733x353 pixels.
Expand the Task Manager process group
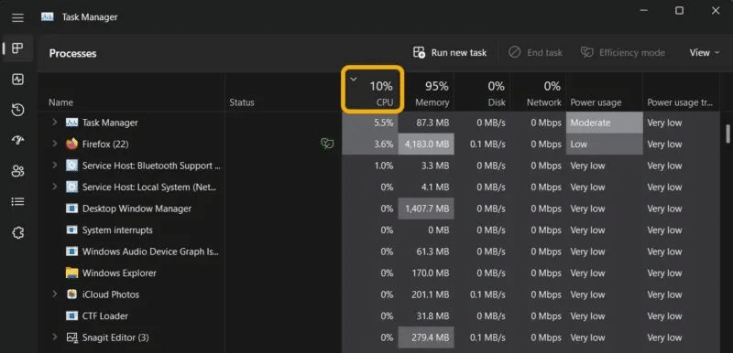(x=55, y=123)
